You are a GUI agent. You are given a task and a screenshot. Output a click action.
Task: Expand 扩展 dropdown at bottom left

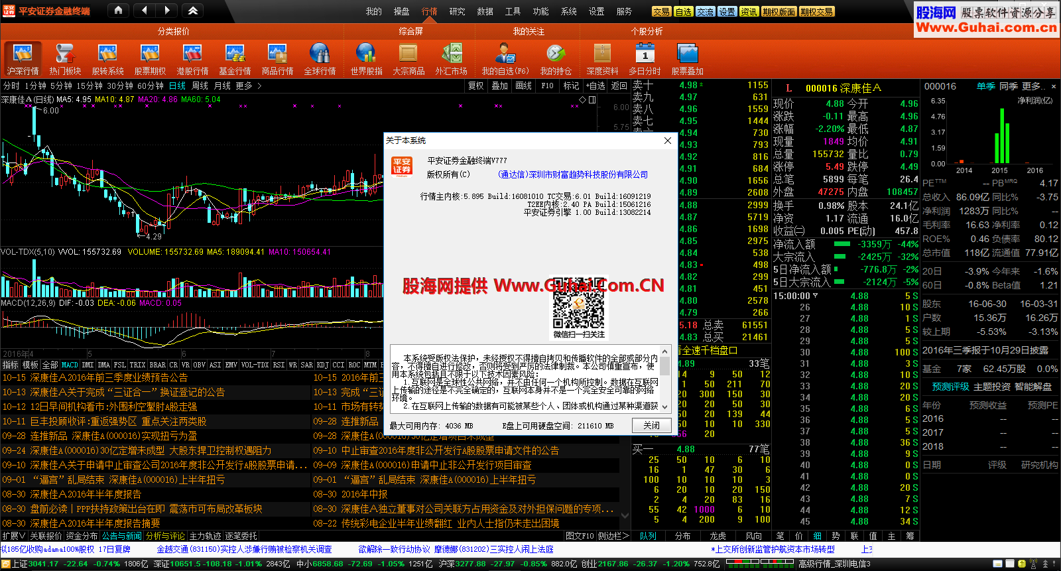13,536
